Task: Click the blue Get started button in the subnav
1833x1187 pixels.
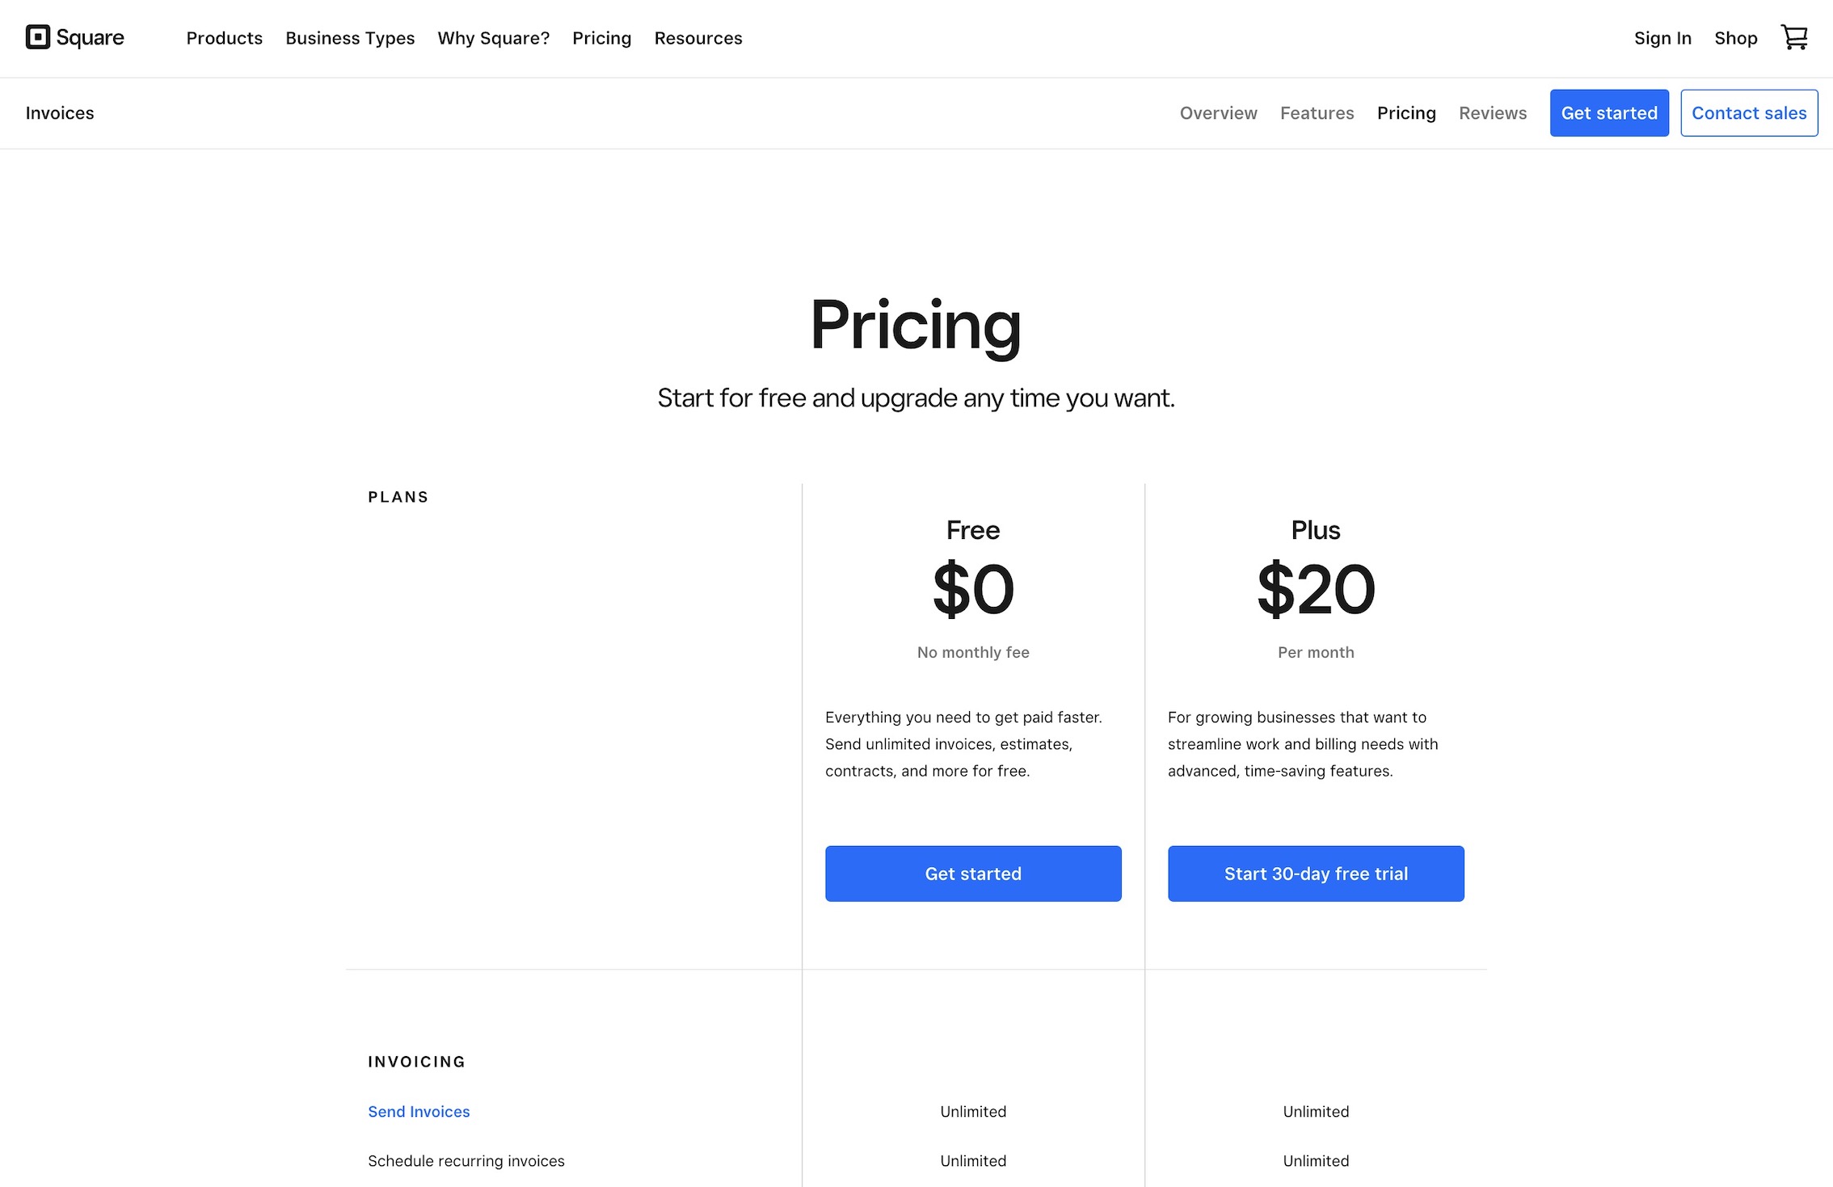Action: pyautogui.click(x=1609, y=113)
